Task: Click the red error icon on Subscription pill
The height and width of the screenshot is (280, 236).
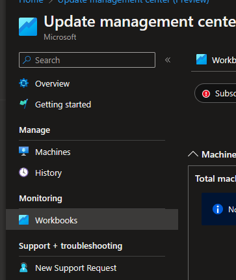Action: 206,94
